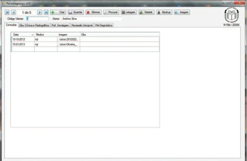Go to the previous record
Viewport: 247px width, 161px height.
coord(14,12)
